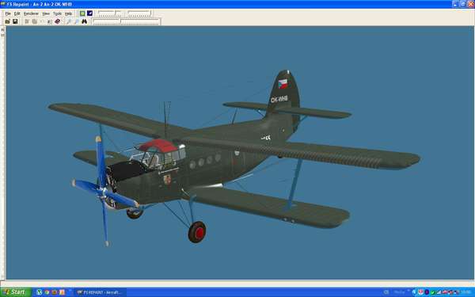Click the orange quick launch icon

point(62,292)
